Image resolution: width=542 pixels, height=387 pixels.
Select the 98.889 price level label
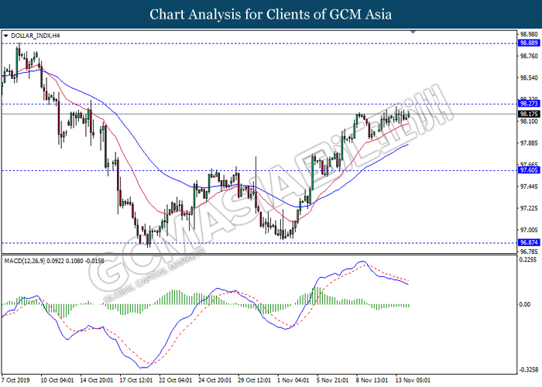[x=529, y=43]
